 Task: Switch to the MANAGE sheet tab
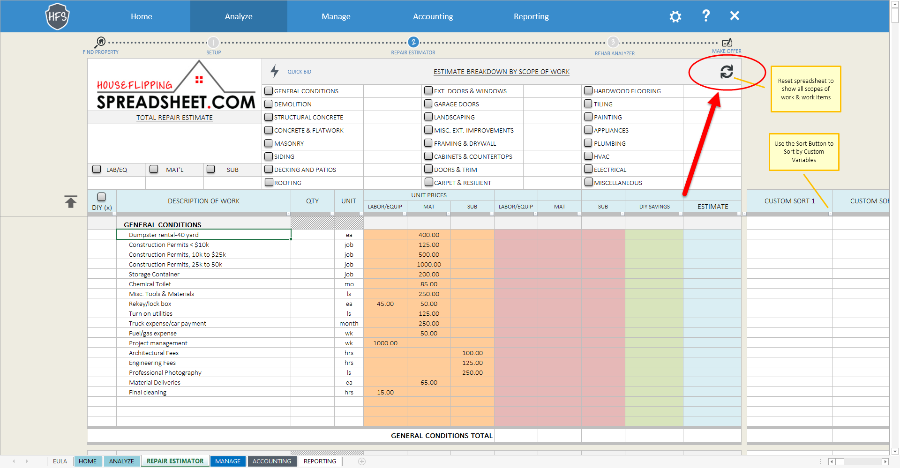pos(228,461)
